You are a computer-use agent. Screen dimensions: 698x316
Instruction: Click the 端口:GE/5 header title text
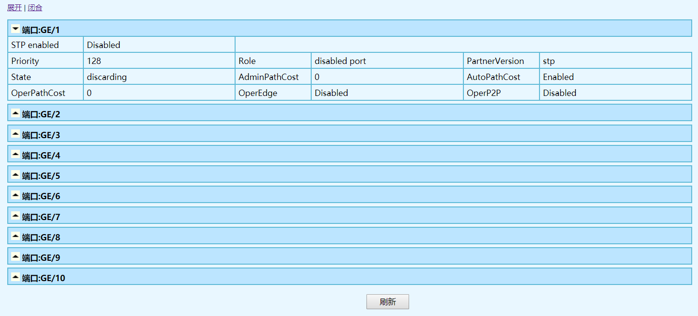pyautogui.click(x=41, y=176)
